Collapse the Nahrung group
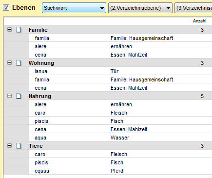 [10, 96]
